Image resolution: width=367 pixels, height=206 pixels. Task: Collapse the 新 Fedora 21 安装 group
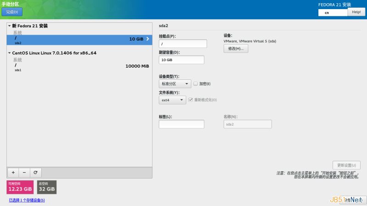point(9,26)
